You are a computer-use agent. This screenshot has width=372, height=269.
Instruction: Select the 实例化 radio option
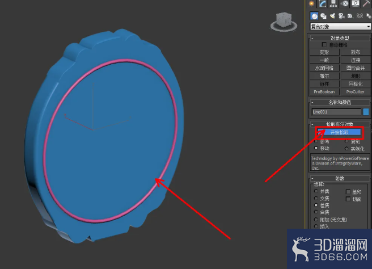pyautogui.click(x=346, y=149)
